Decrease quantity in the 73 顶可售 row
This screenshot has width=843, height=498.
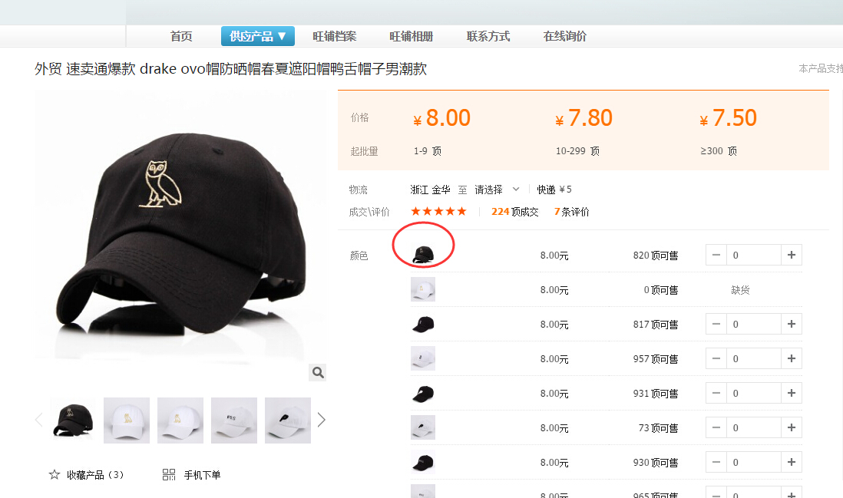716,427
